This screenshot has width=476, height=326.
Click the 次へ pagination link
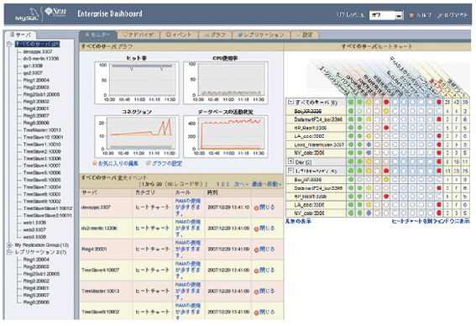pyautogui.click(x=241, y=184)
